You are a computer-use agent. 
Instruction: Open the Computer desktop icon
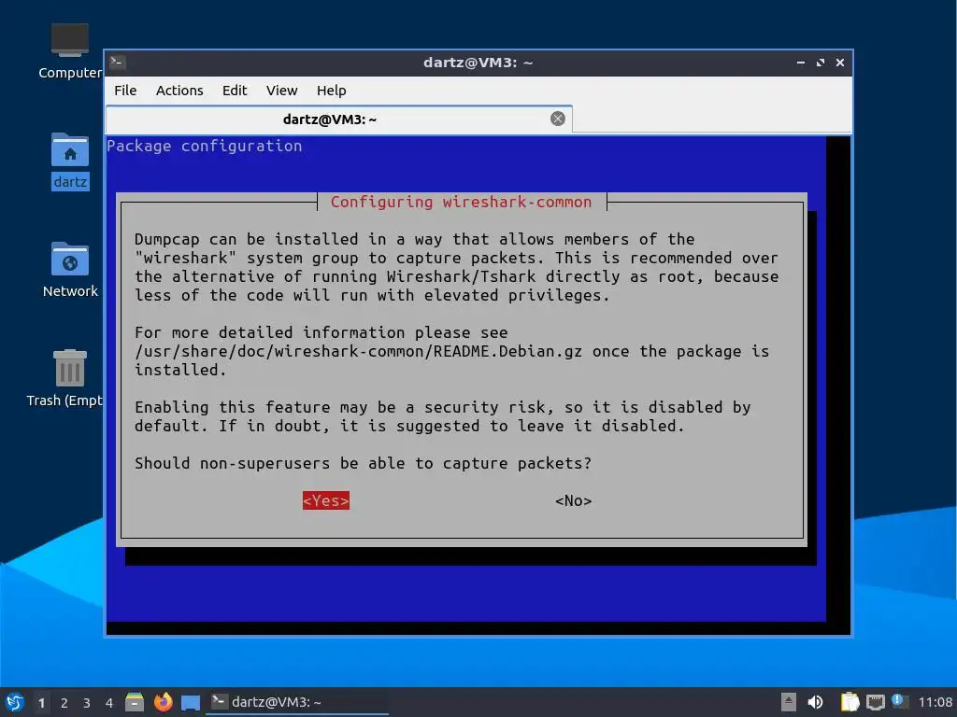(69, 52)
